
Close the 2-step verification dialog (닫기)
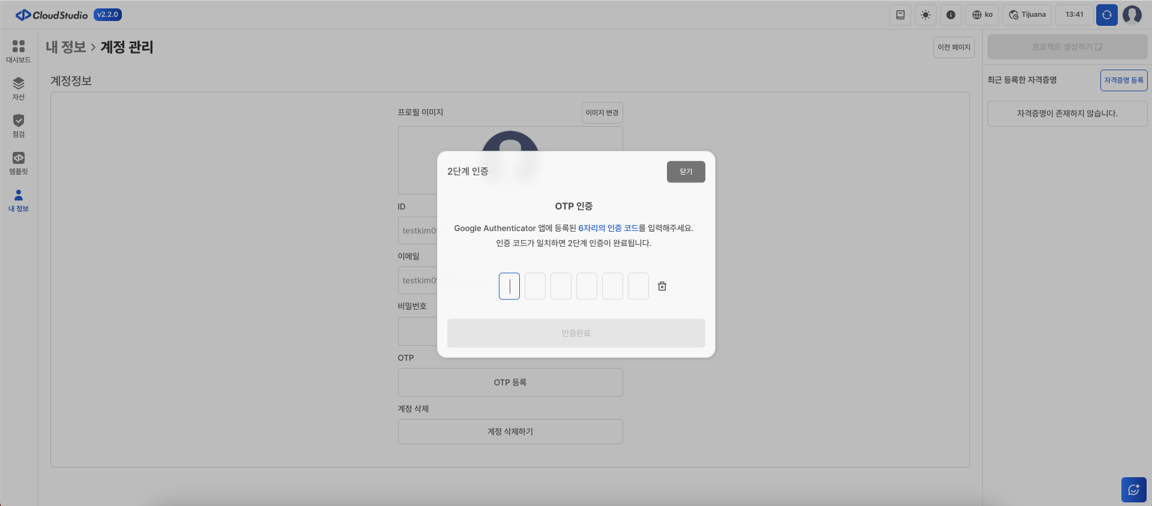686,172
